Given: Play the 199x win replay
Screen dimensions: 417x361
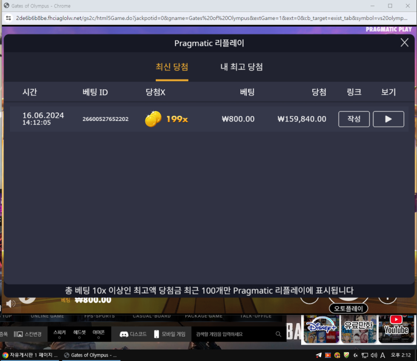Looking at the screenshot, I should (x=388, y=119).
